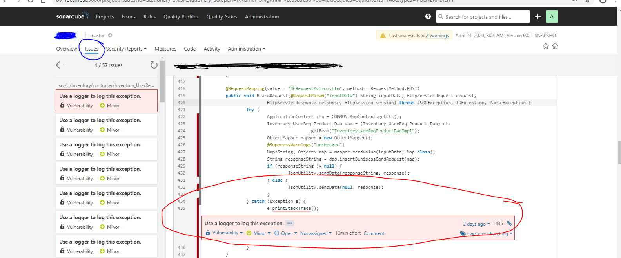Click 1 / 57 issues counter
The image size is (621, 258).
click(109, 65)
